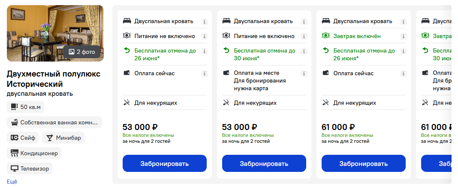Book the 61 000 ₽ breakfast offer
The height and width of the screenshot is (189, 458).
point(363,163)
